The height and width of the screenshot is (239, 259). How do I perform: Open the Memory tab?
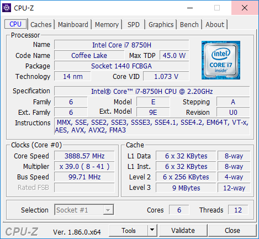[x=107, y=25]
